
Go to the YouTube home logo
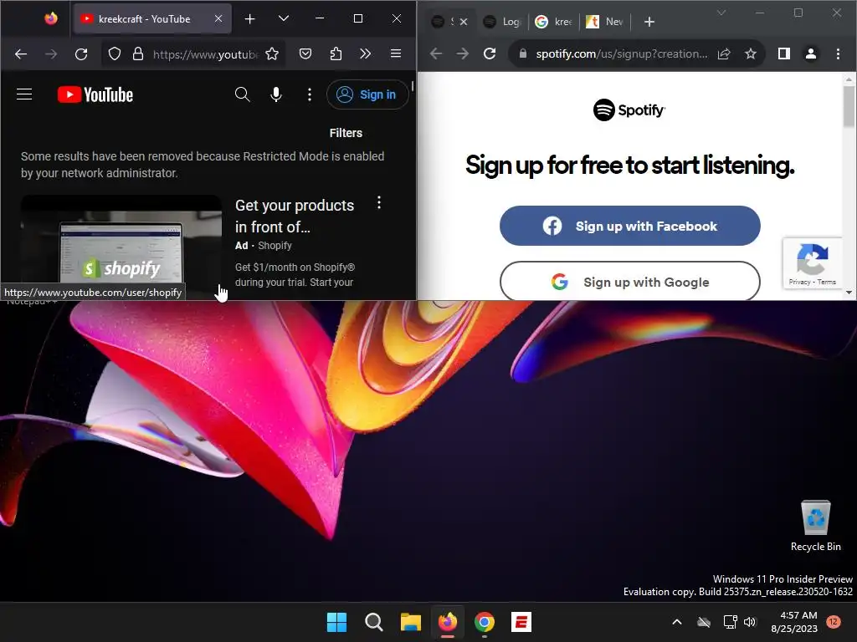[95, 94]
